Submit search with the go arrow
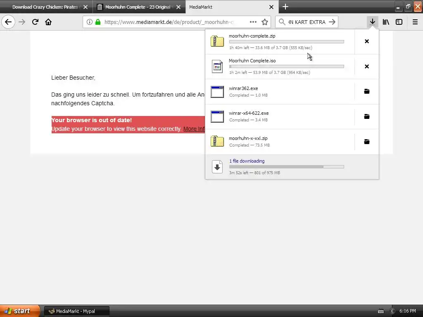This screenshot has height=317, width=423. point(332,22)
